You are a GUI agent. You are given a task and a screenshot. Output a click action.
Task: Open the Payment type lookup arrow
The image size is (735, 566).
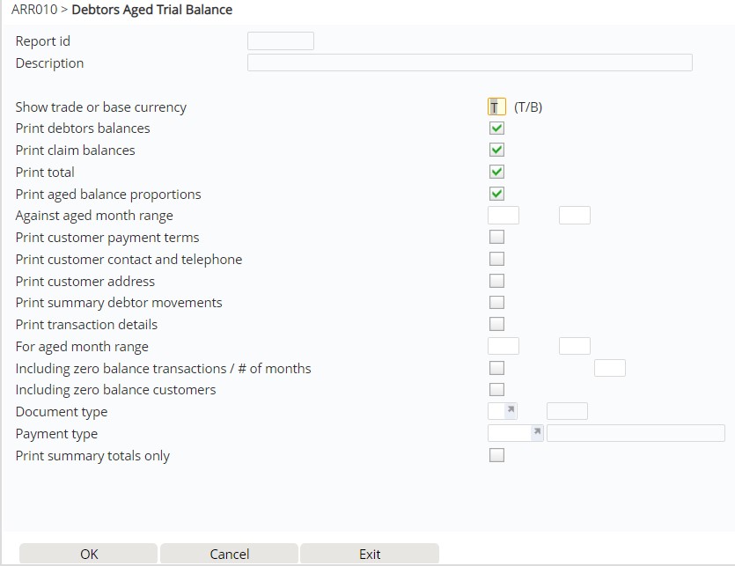[537, 433]
